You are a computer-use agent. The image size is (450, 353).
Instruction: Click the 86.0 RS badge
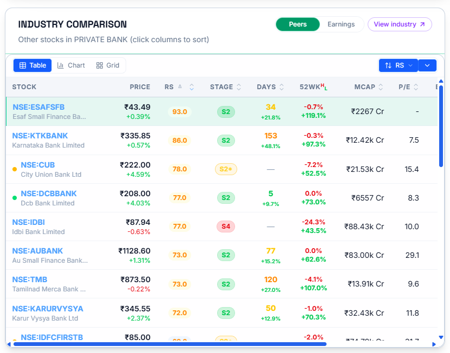180,141
